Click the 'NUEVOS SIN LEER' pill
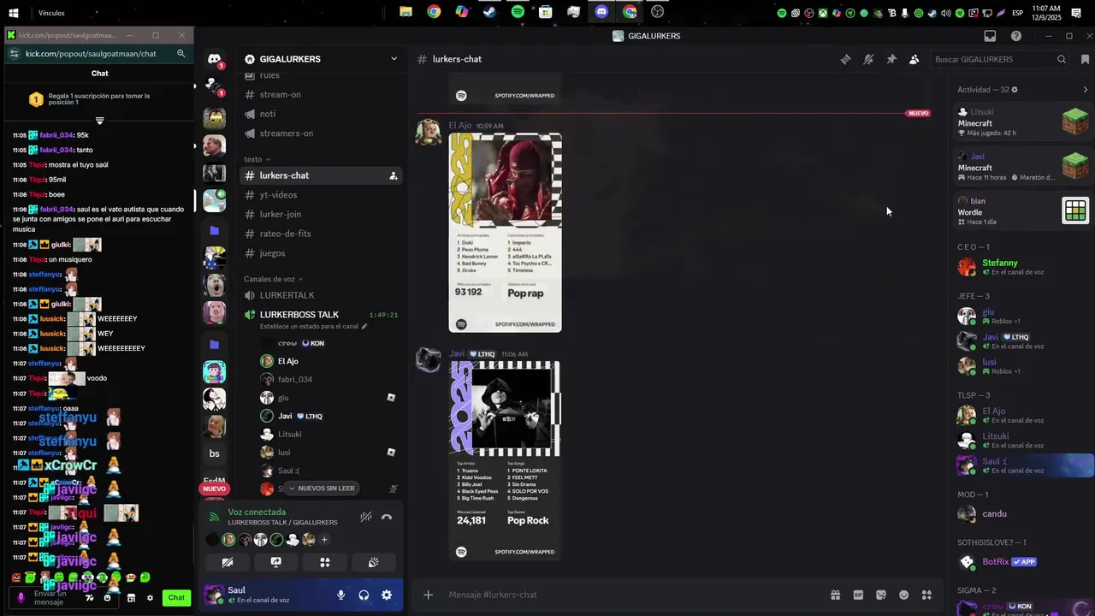Image resolution: width=1095 pixels, height=616 pixels. click(321, 489)
